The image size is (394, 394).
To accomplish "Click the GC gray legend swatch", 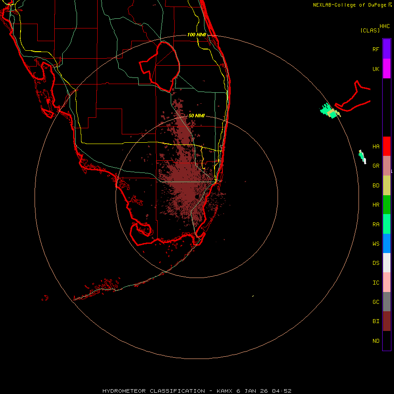I will [x=387, y=302].
